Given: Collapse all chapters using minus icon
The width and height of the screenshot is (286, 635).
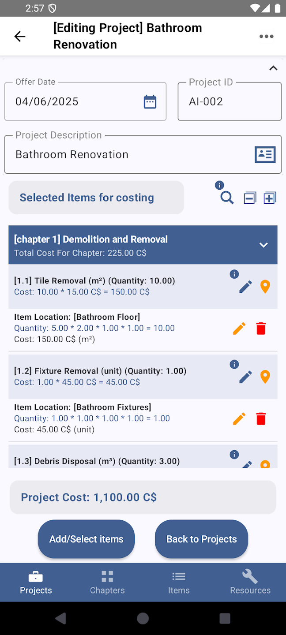Looking at the screenshot, I should pyautogui.click(x=249, y=198).
